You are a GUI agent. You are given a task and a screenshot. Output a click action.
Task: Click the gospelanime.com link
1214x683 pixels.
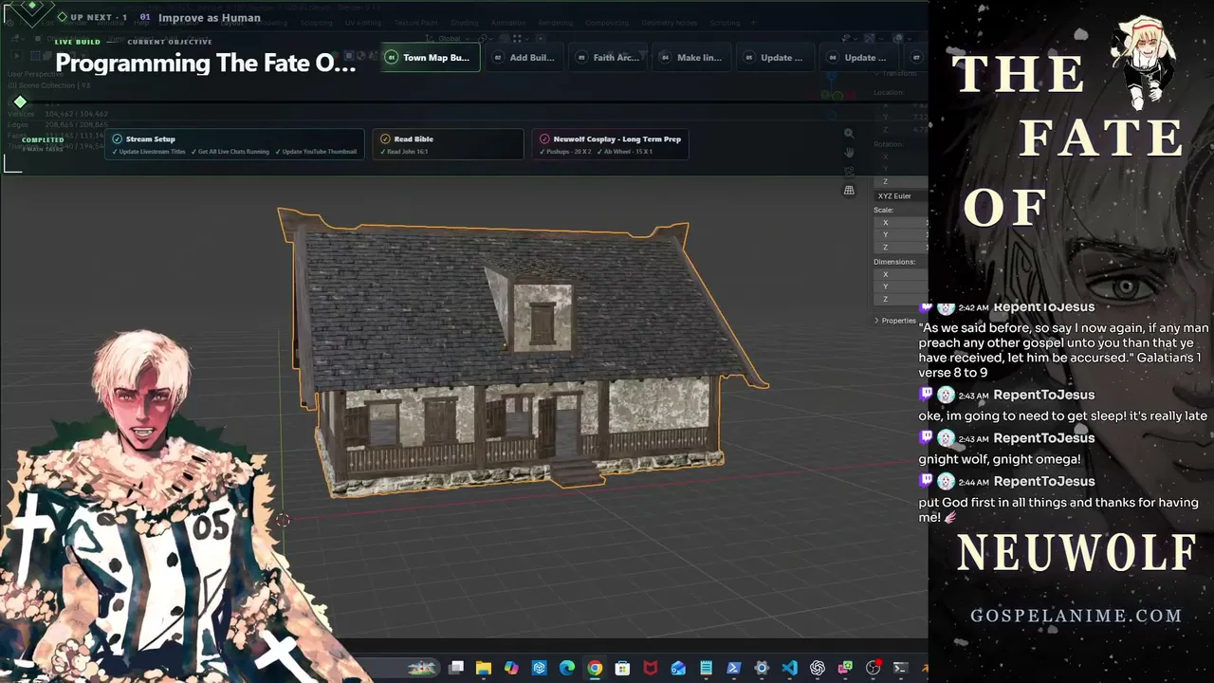(x=1076, y=616)
